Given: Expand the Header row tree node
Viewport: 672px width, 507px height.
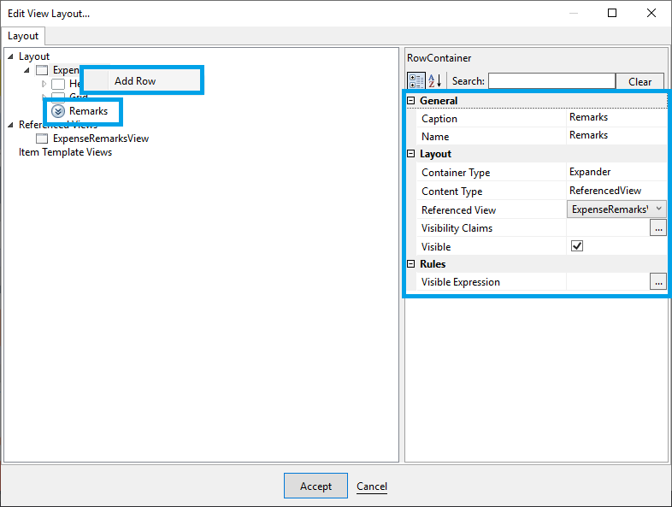Looking at the screenshot, I should [x=44, y=84].
